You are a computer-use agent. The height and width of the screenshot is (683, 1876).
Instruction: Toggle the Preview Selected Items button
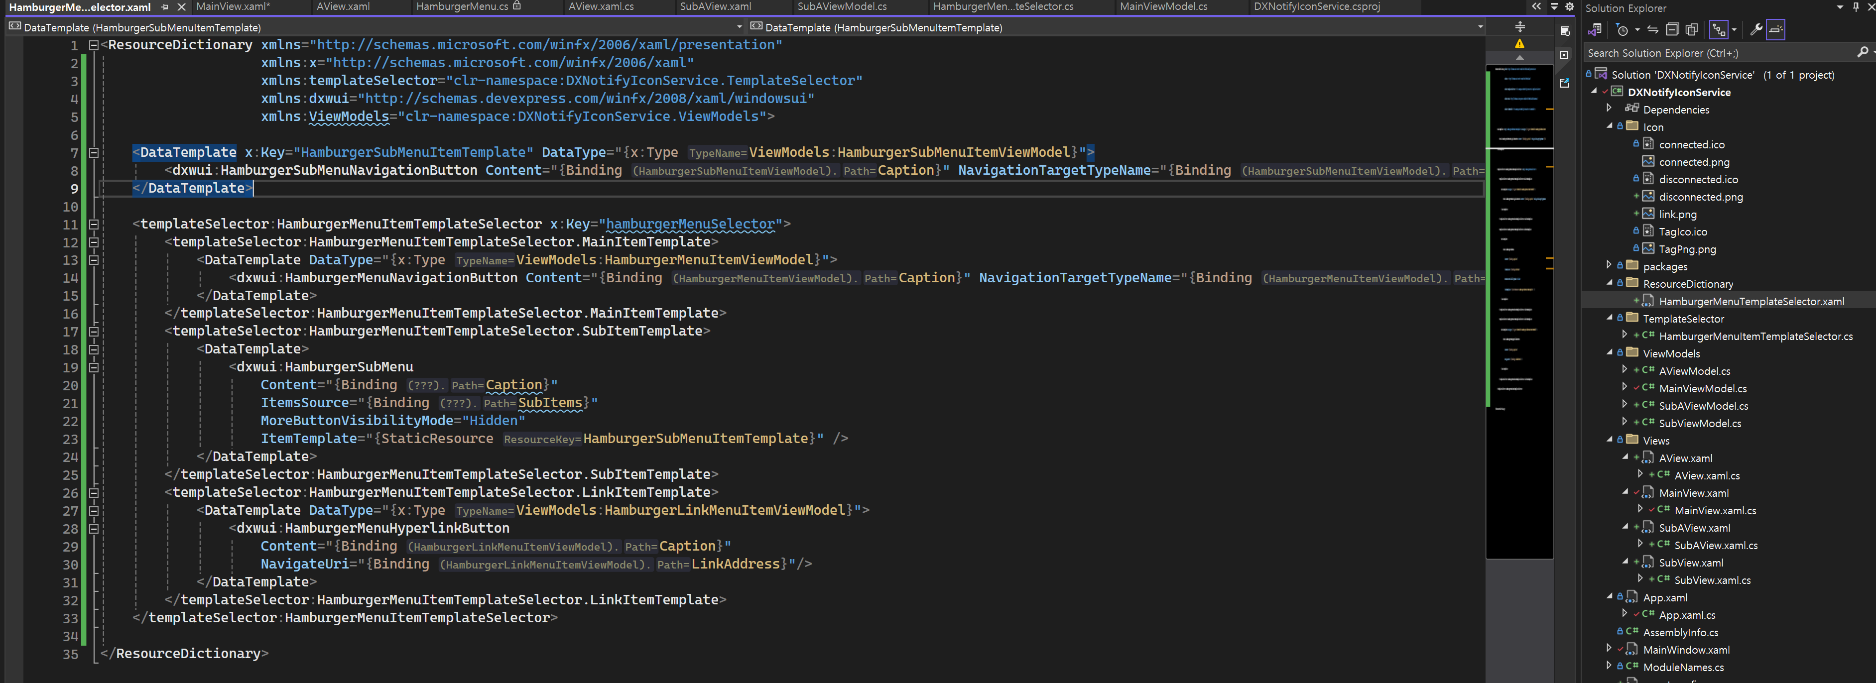pos(1775,30)
